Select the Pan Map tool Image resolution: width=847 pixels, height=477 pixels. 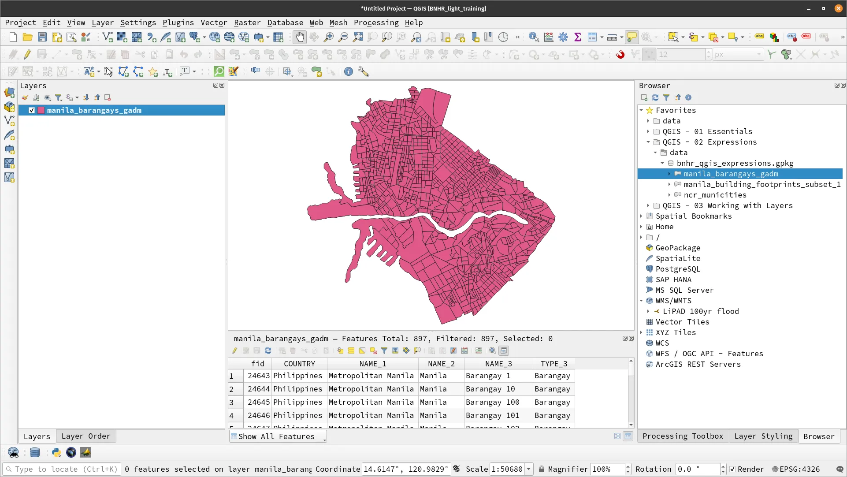[300, 37]
